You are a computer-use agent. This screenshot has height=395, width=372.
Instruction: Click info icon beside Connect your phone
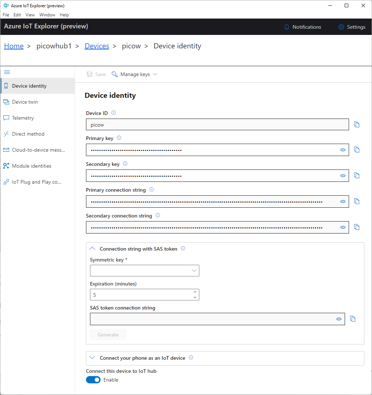coord(191,358)
